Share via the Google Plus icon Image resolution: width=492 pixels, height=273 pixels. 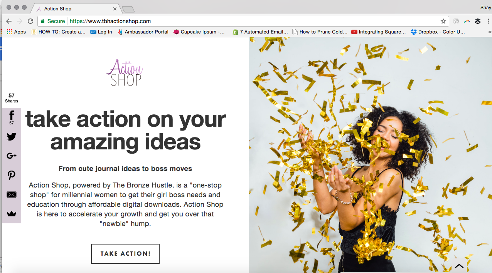(12, 156)
